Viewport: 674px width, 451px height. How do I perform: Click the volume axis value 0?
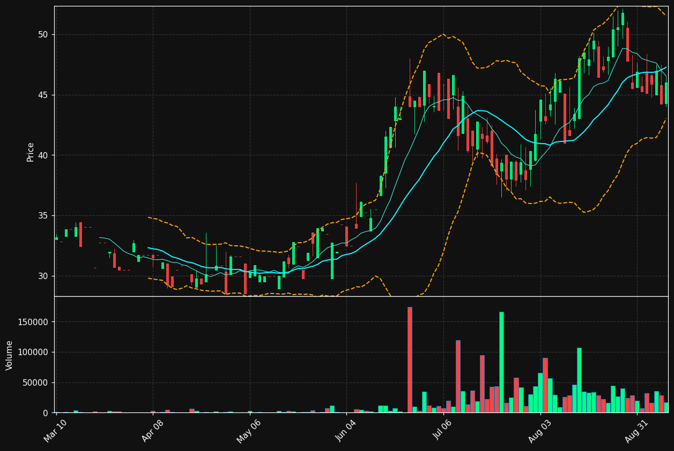pyautogui.click(x=46, y=413)
